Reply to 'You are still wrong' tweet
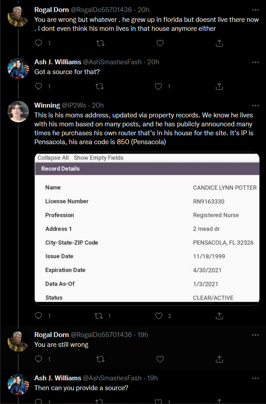This screenshot has width=266, height=404. 39,359
